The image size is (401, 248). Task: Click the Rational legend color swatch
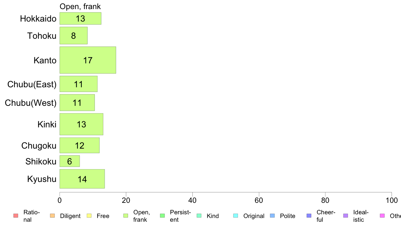pos(16,216)
